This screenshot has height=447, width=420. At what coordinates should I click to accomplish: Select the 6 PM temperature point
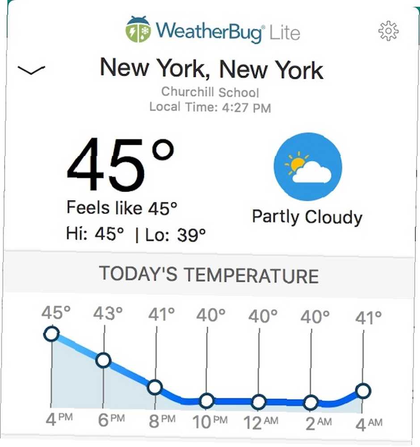coord(103,360)
